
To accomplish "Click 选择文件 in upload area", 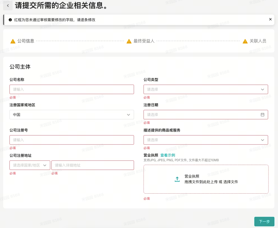I will click(x=231, y=182).
